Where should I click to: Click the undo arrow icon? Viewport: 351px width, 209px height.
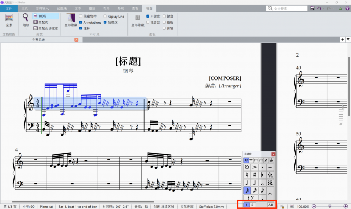(319, 9)
